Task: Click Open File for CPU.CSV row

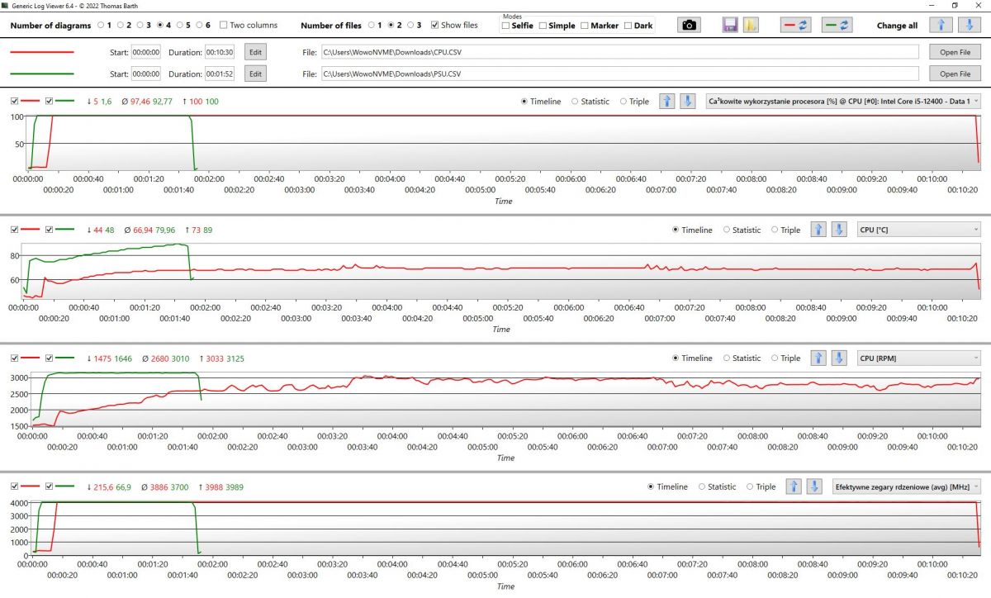Action: click(955, 52)
